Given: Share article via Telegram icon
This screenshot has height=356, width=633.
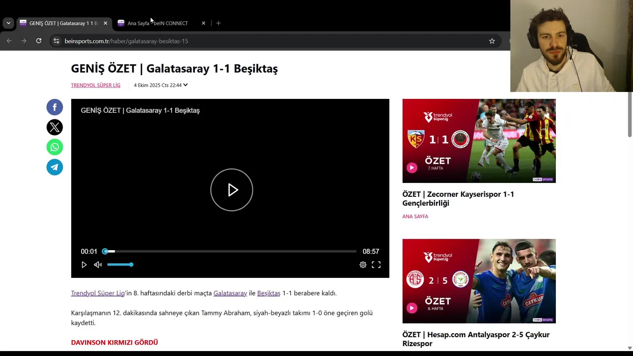Looking at the screenshot, I should pos(54,167).
